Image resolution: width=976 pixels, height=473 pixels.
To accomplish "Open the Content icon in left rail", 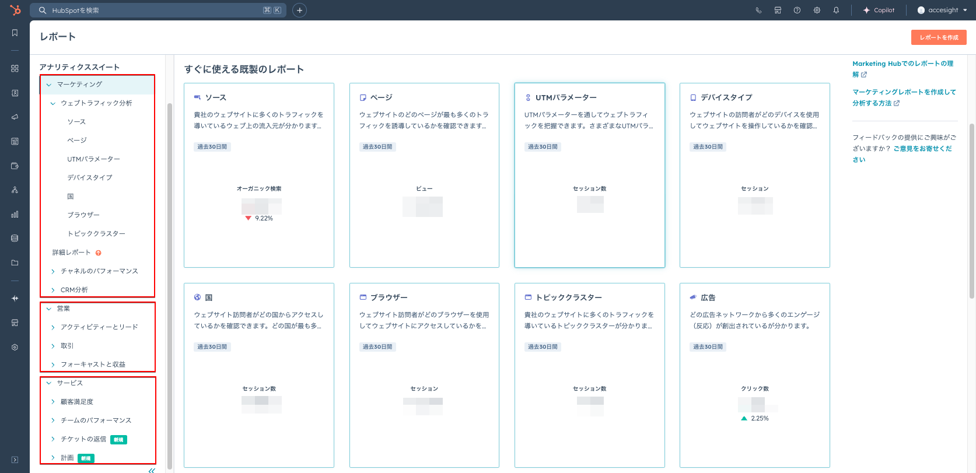I will coord(15,141).
